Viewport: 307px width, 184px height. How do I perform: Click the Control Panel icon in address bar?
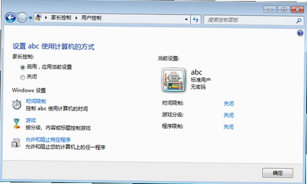pyautogui.click(x=38, y=18)
